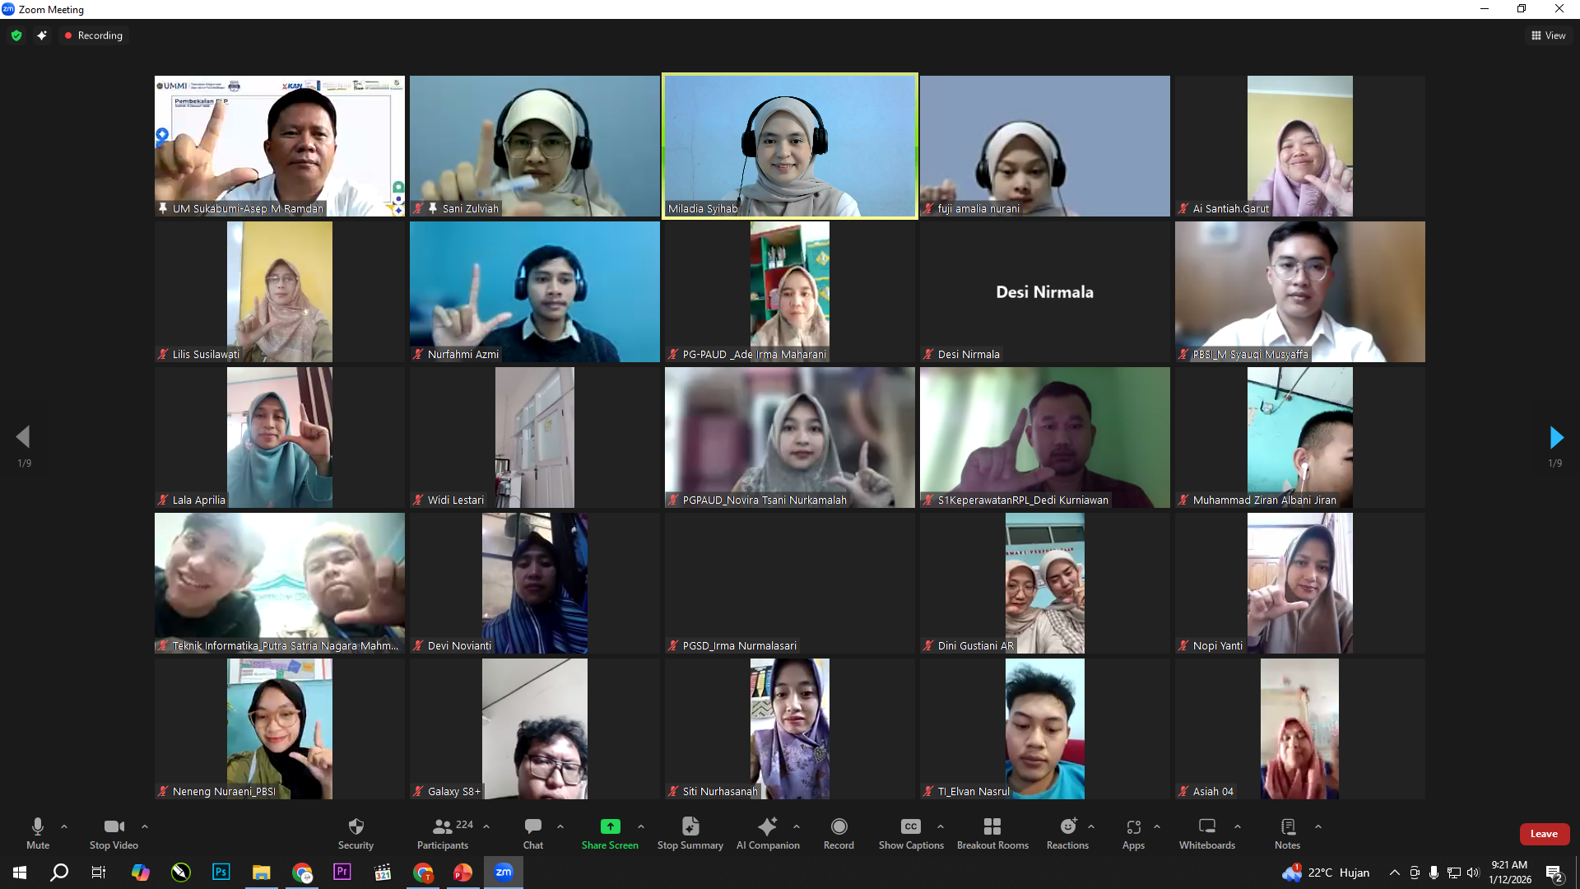Go to next gallery page arrow

1555,437
